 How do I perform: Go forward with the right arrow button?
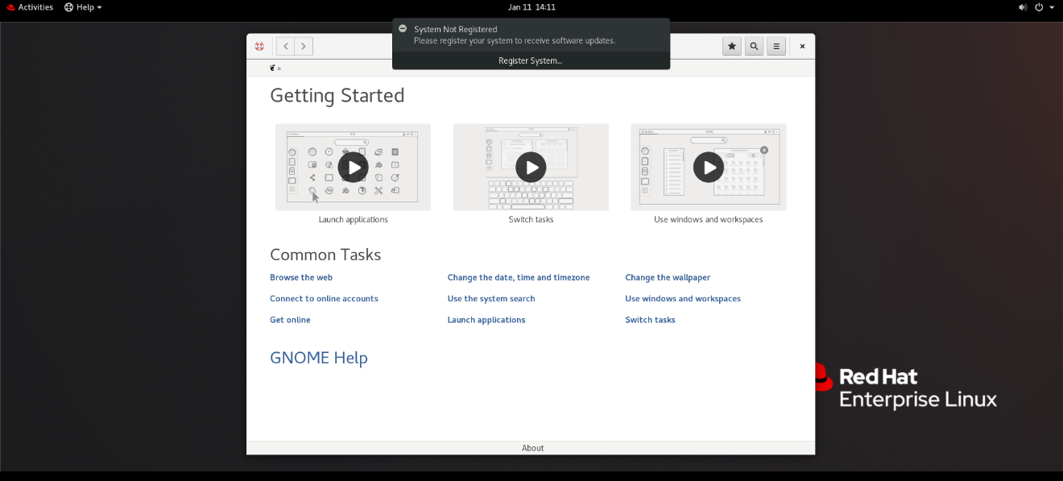[304, 47]
